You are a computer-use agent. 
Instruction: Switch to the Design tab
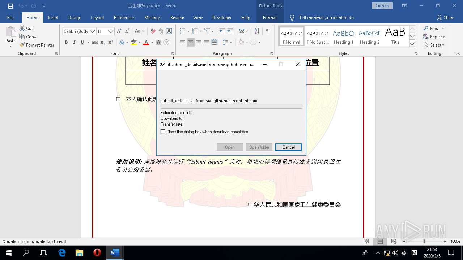pos(75,17)
